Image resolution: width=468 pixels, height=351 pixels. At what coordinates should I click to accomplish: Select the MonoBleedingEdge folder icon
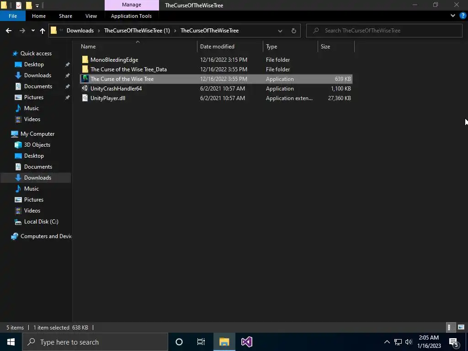click(x=85, y=60)
